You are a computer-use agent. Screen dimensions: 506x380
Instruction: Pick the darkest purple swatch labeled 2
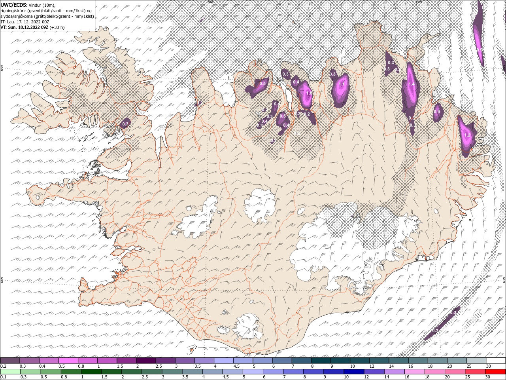146,361
